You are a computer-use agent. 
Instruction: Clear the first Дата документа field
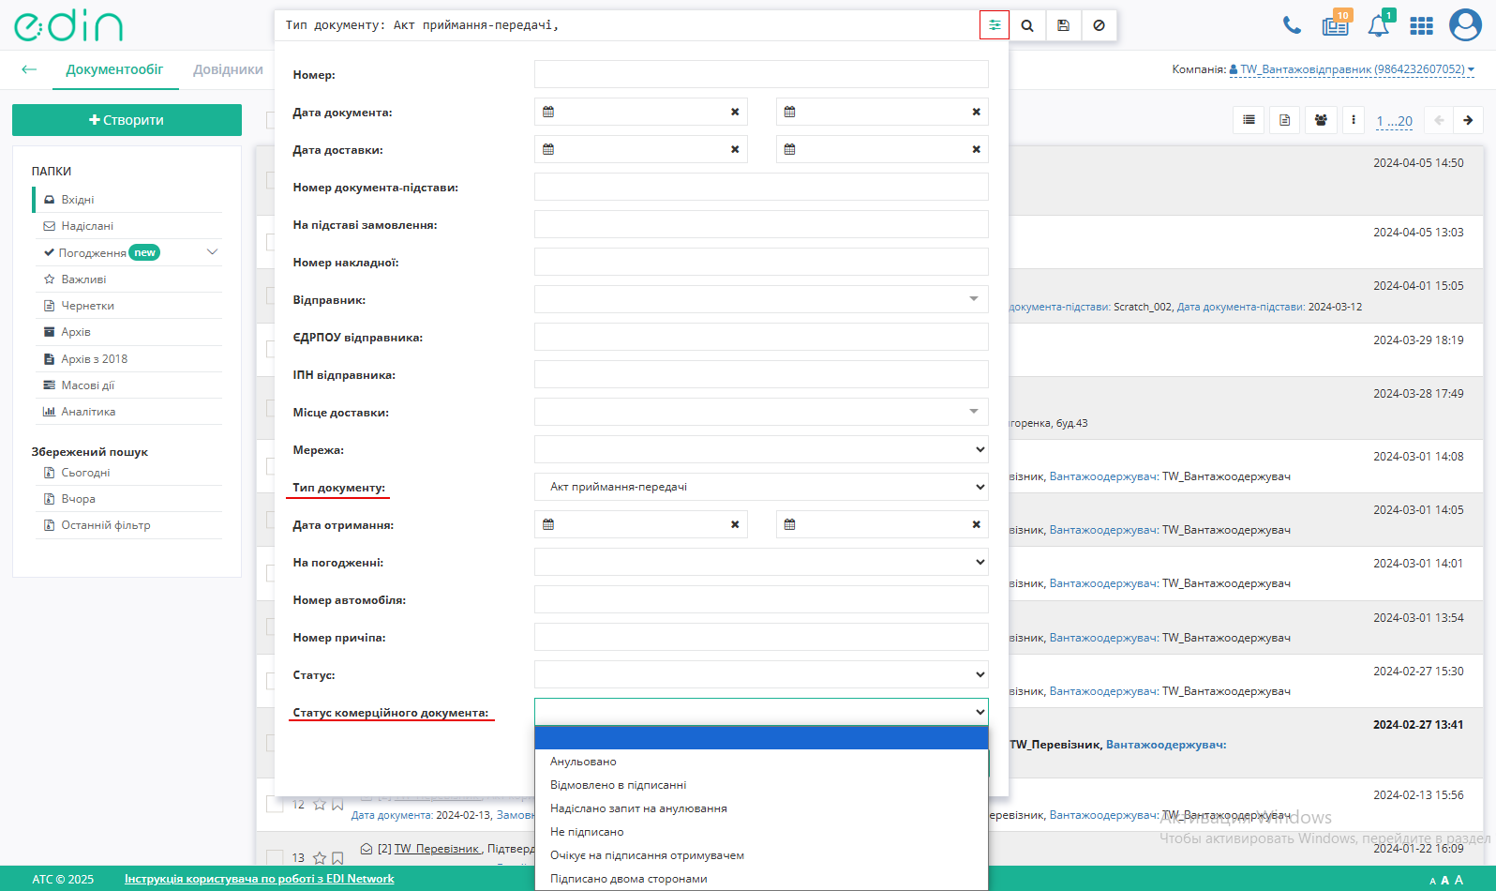[x=735, y=112]
